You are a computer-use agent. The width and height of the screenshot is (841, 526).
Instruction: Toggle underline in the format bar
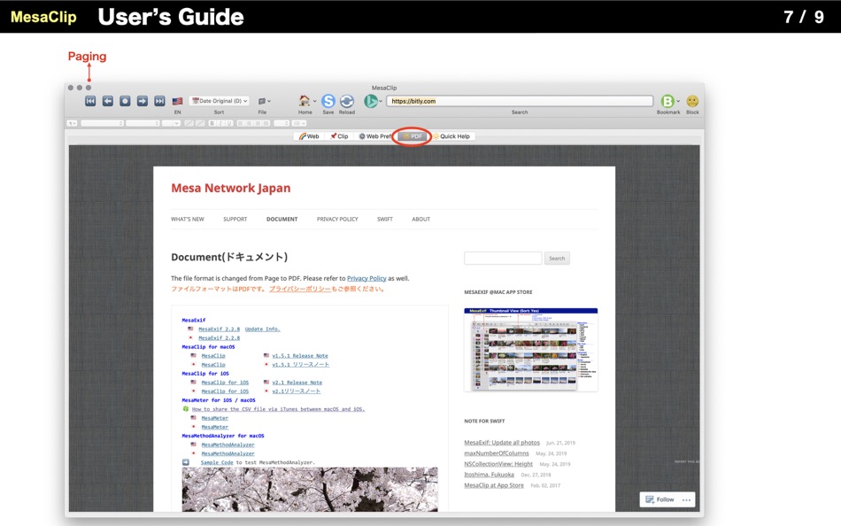pos(229,123)
